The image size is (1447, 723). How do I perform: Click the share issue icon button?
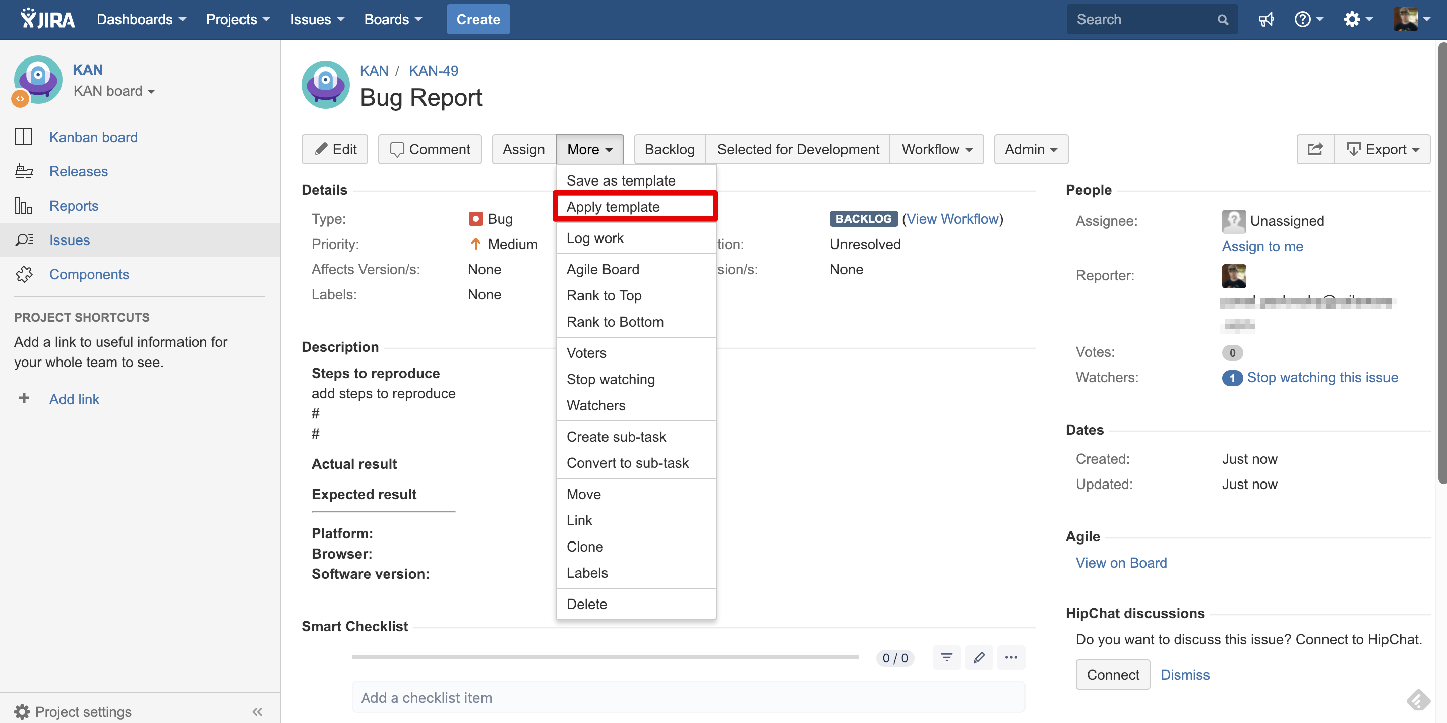point(1315,149)
